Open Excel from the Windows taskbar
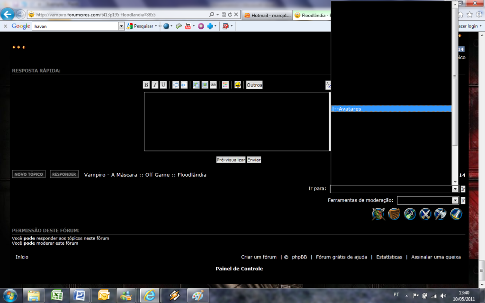Image resolution: width=485 pixels, height=303 pixels. point(57,295)
